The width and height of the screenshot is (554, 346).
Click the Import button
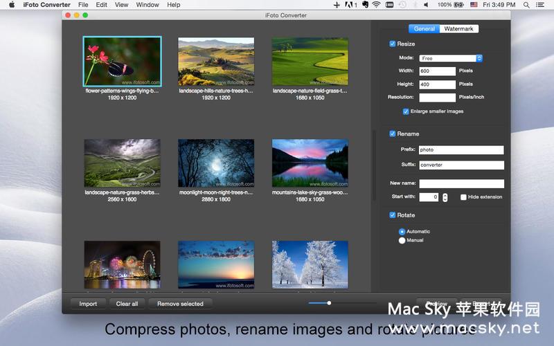pos(88,304)
